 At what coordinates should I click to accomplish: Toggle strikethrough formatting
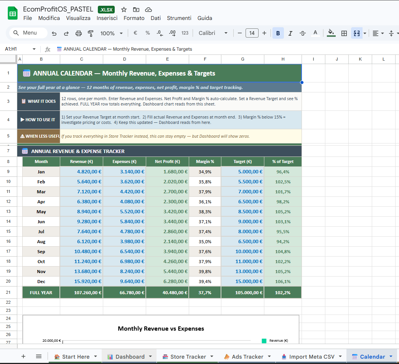coord(303,33)
